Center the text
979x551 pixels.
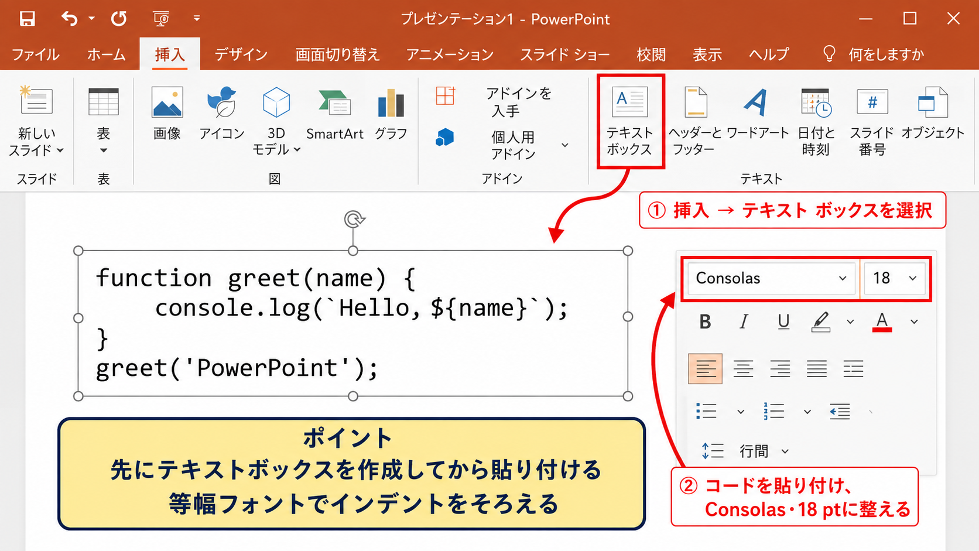click(743, 369)
